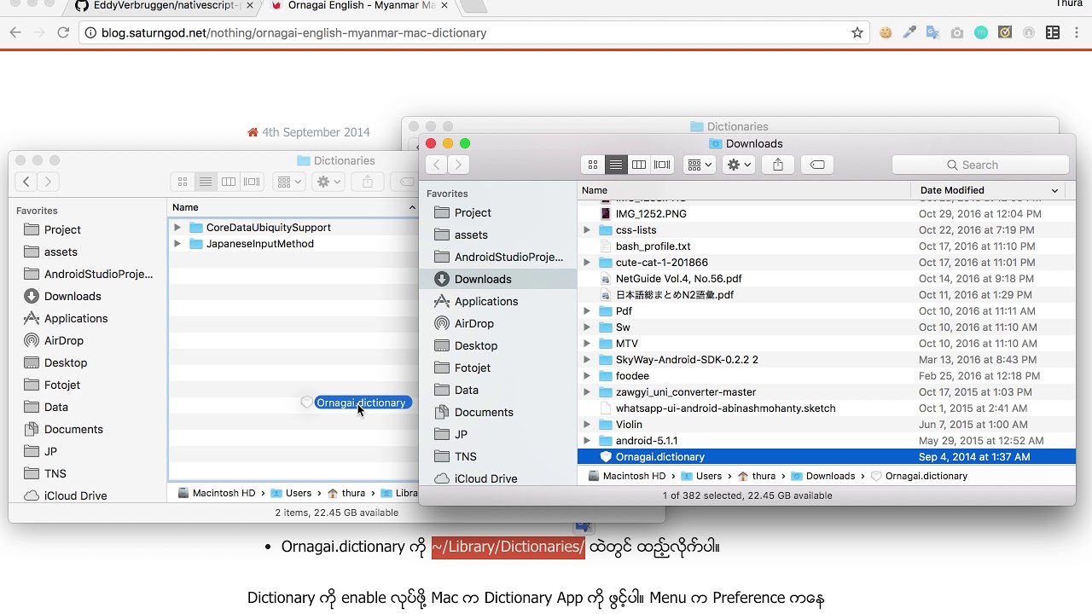Open arrange-by dropdown in Downloads window
This screenshot has width=1092, height=614.
pyautogui.click(x=699, y=165)
